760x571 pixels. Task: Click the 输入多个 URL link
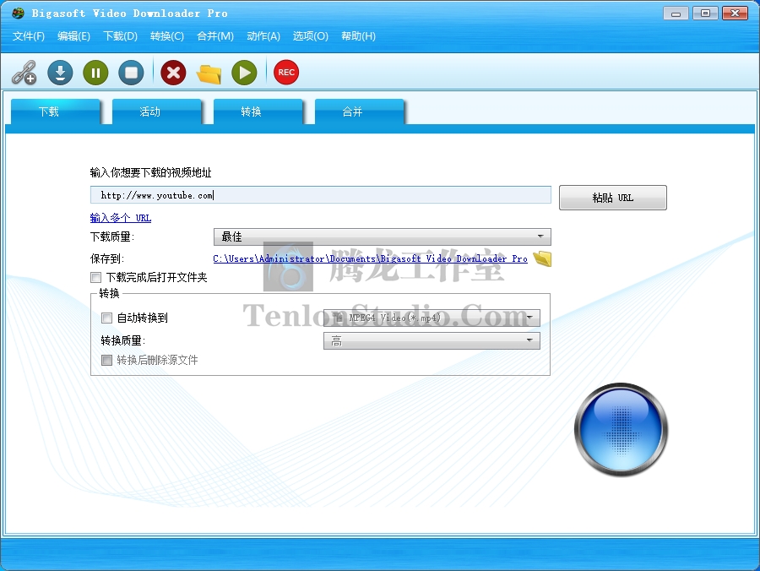click(x=121, y=218)
